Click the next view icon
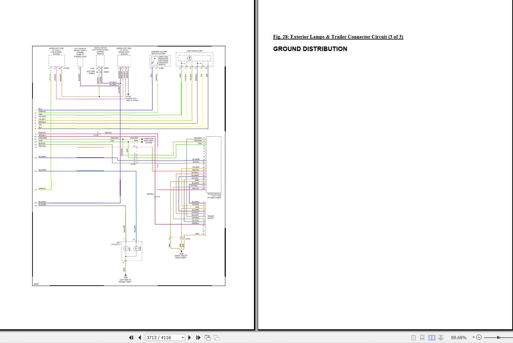This screenshot has width=513, height=343. point(217,337)
